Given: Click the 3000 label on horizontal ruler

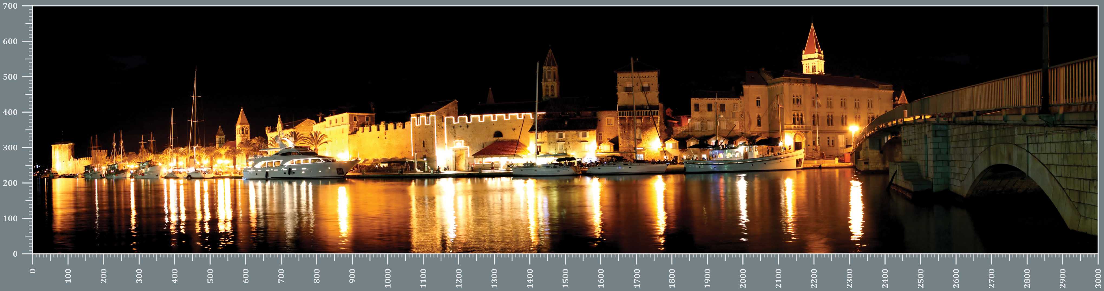Looking at the screenshot, I should tap(1098, 279).
